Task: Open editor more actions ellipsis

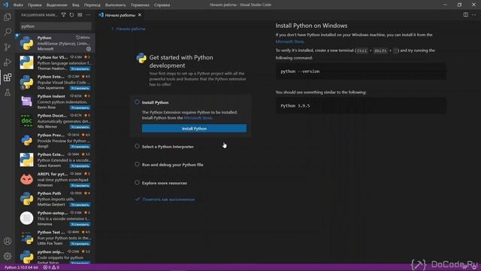Action: coord(474,15)
